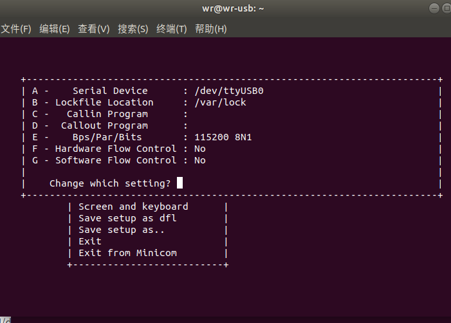Screen dimensions: 451x323
Task: Select Save setup as dfl entry
Action: pos(127,218)
